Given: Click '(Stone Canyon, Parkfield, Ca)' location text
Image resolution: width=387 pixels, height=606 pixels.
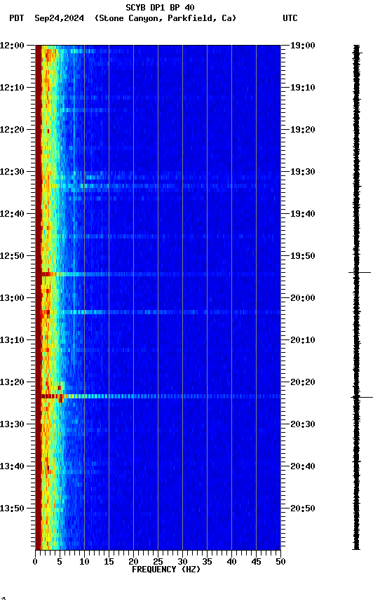Looking at the screenshot, I should (x=165, y=18).
